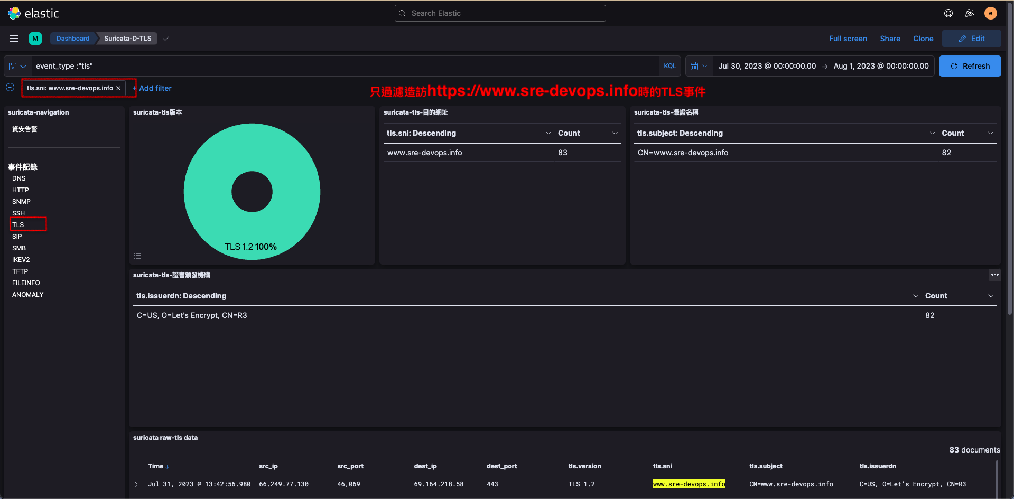Open the help menu icon
Screen dimensions: 1014x499
click(x=948, y=13)
